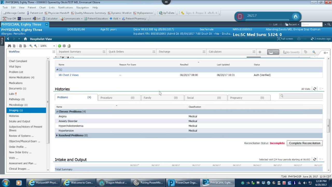This screenshot has height=187, width=332.
Task: Click the house icon in the view toolbar
Action: [x=69, y=46]
